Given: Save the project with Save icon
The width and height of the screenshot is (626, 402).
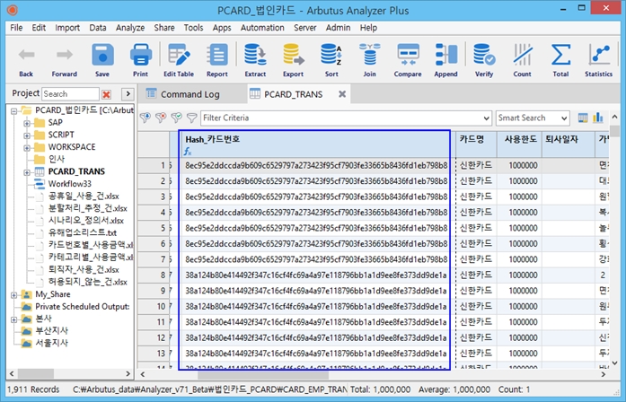Looking at the screenshot, I should 102,60.
